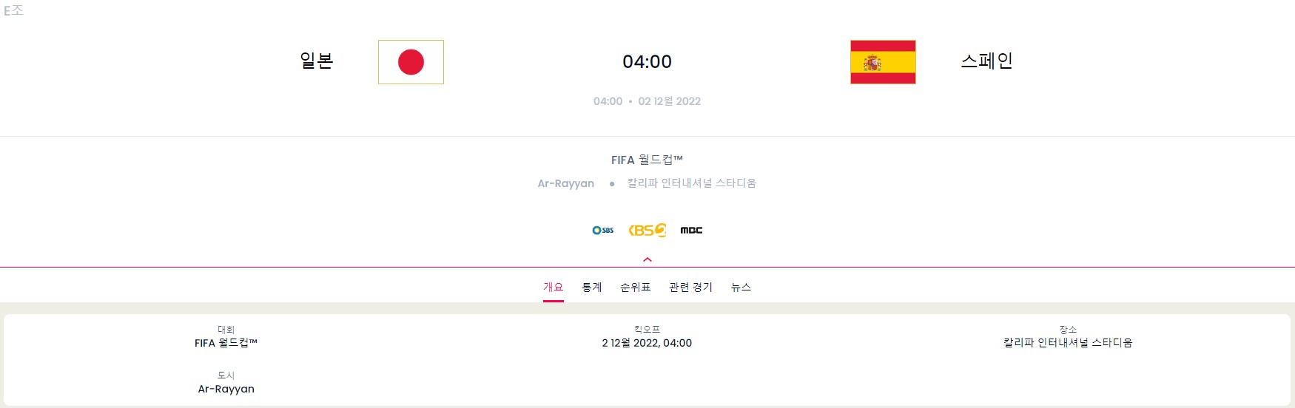View the 뉴스 tab

[x=741, y=287]
